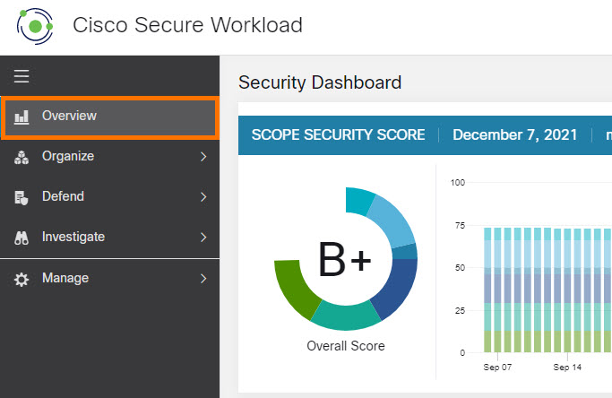Select the light blue segment of the score donut
Image resolution: width=612 pixels, height=398 pixels.
pyautogui.click(x=394, y=221)
